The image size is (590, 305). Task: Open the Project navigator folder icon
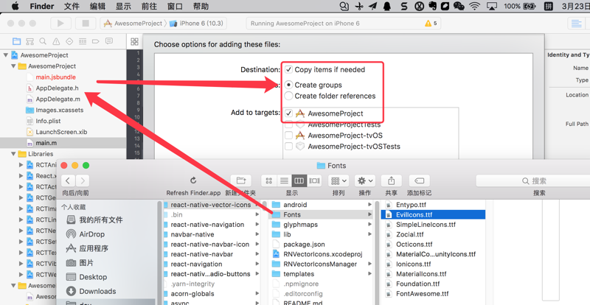(16, 41)
